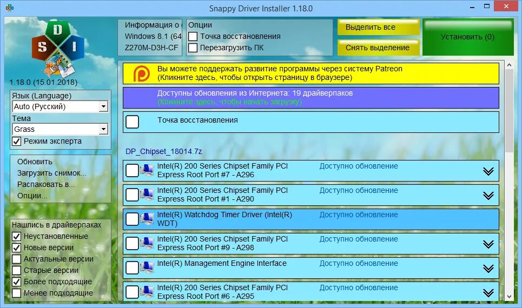Expand Root Port #7 - A296 row chevron

pyautogui.click(x=488, y=171)
